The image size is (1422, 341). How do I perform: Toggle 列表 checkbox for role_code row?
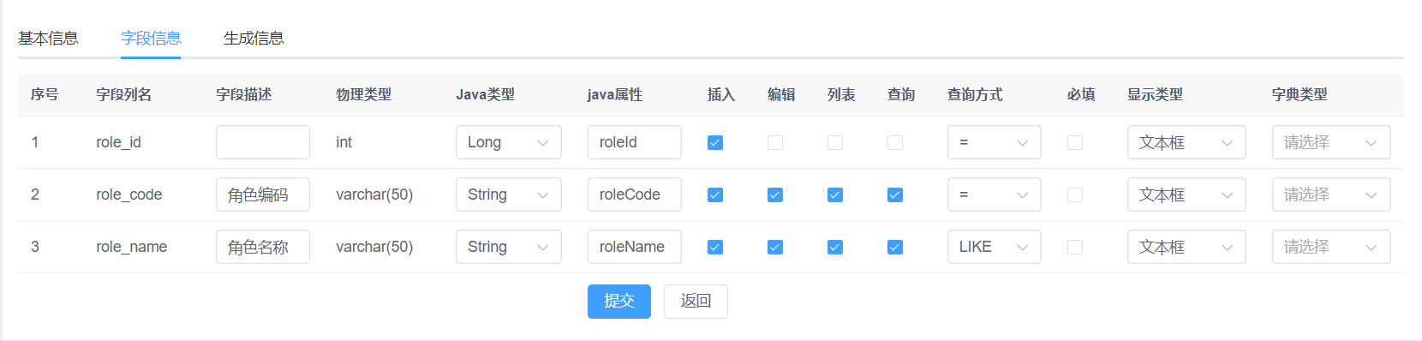coord(835,195)
